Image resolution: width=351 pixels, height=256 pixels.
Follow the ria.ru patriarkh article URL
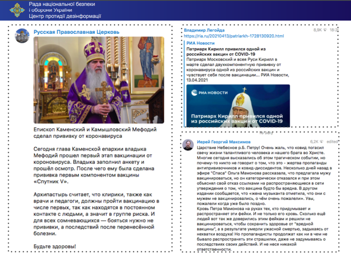tap(234, 36)
